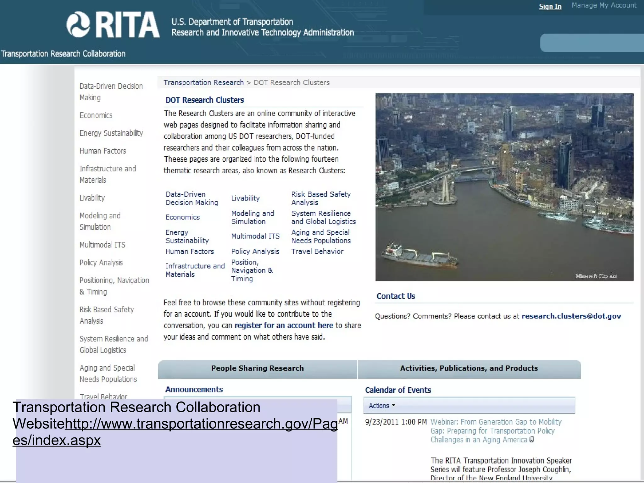Image resolution: width=644 pixels, height=483 pixels.
Task: Follow System Resilience and Global Logistics cluster link
Action: tap(324, 217)
